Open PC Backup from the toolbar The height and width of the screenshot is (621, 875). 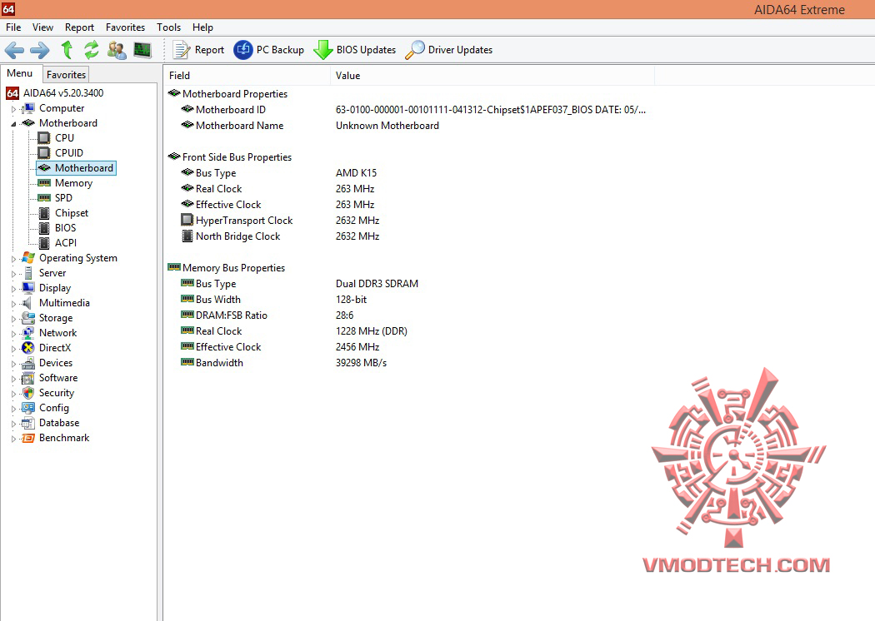click(x=269, y=50)
